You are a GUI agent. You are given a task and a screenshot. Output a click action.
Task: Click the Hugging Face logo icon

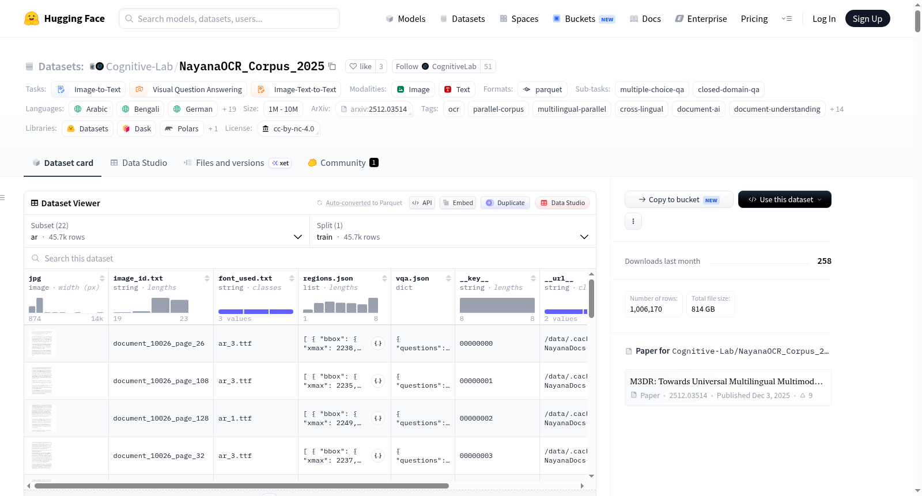[x=31, y=18]
